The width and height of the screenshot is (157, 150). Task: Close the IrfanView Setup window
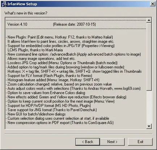click(153, 4)
